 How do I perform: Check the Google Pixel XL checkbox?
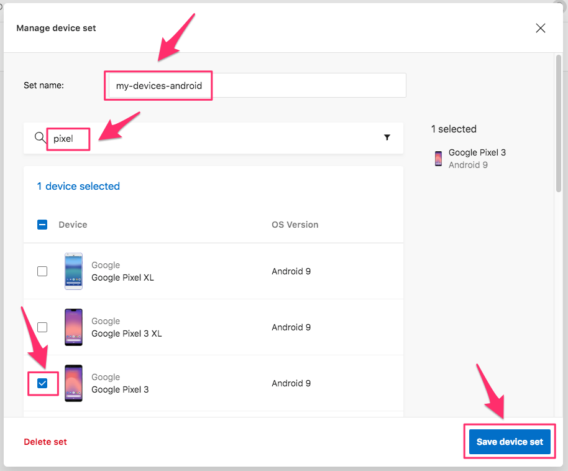point(42,271)
